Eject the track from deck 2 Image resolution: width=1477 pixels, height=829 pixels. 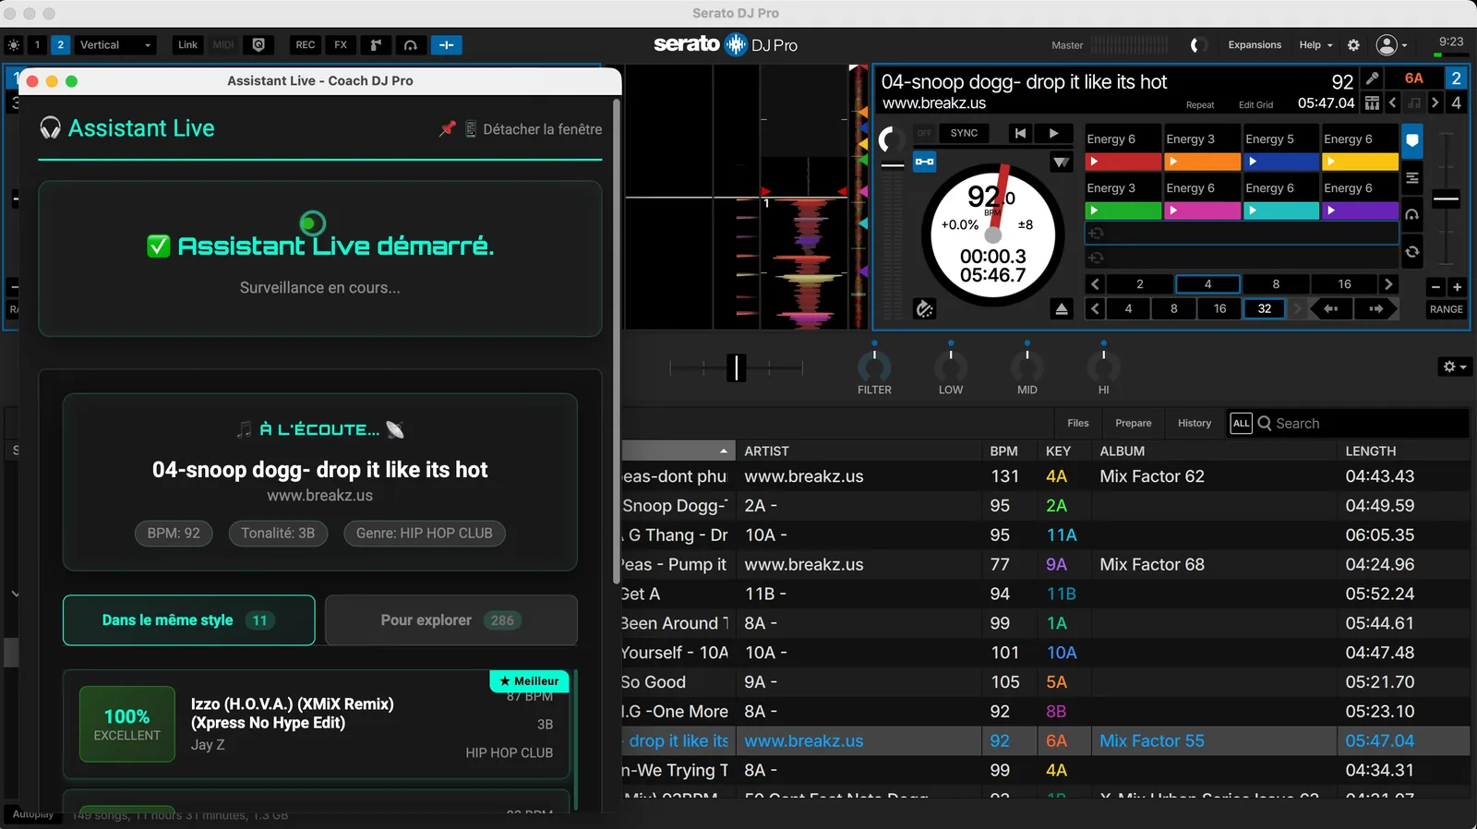tap(1062, 309)
